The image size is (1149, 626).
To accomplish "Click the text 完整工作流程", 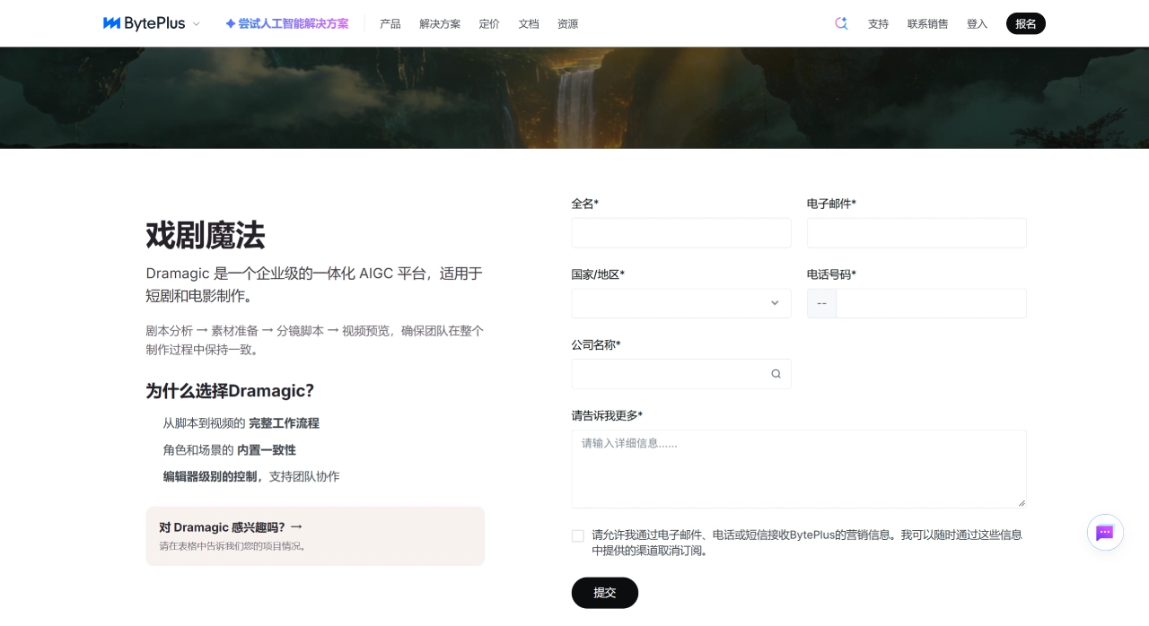I will pos(284,423).
